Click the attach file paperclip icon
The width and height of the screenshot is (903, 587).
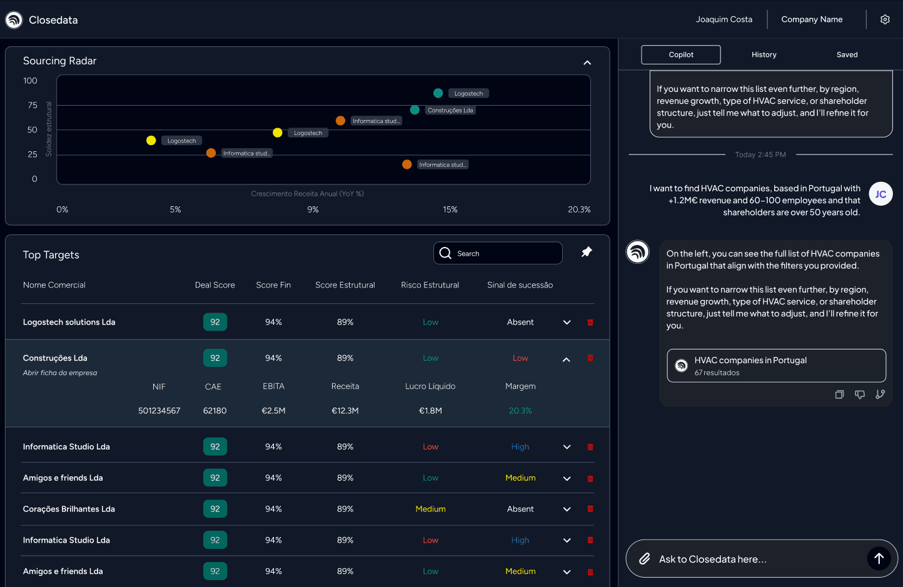pyautogui.click(x=645, y=559)
